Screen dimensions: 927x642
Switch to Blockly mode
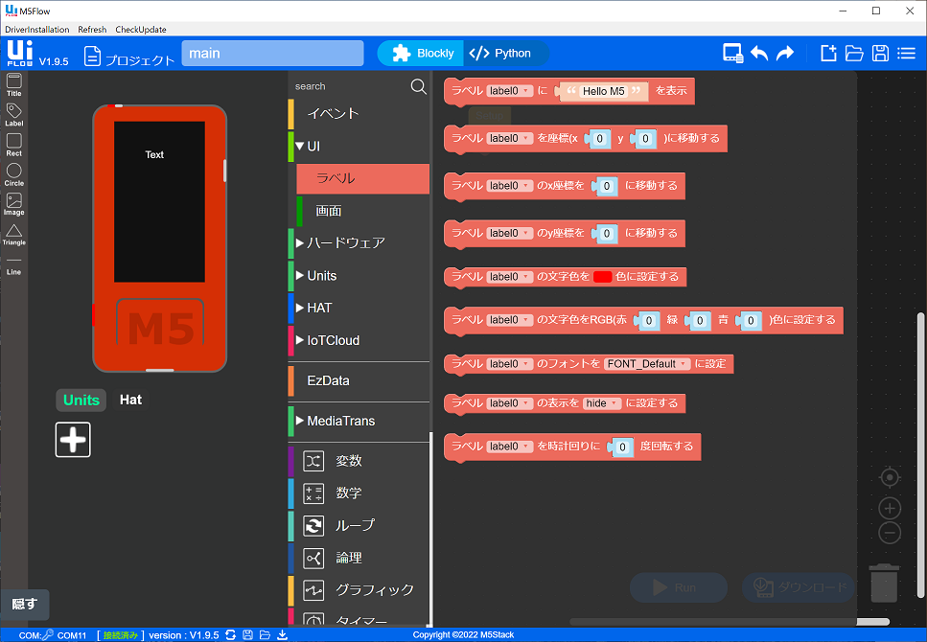tap(422, 54)
